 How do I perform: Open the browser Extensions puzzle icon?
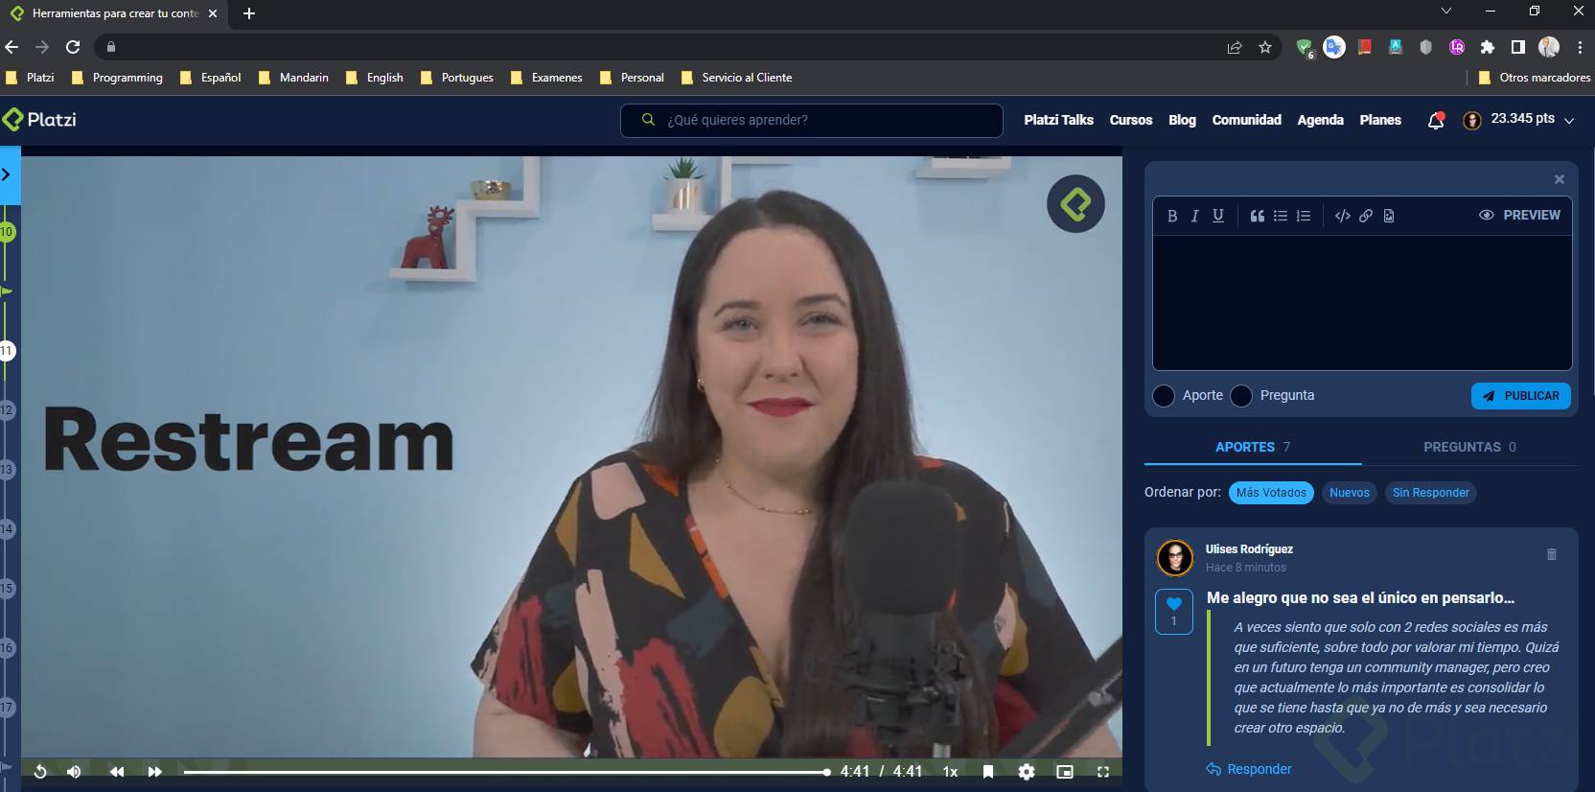point(1488,47)
